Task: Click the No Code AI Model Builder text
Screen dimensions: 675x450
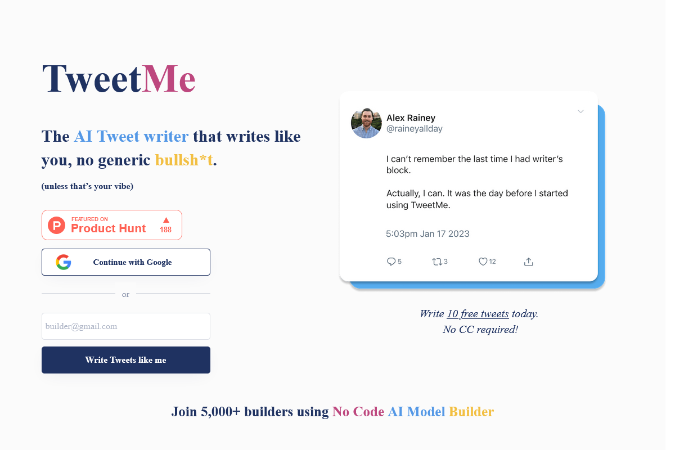Action: coord(413,412)
